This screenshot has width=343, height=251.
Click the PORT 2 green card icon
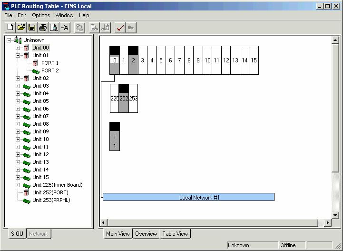click(35, 71)
